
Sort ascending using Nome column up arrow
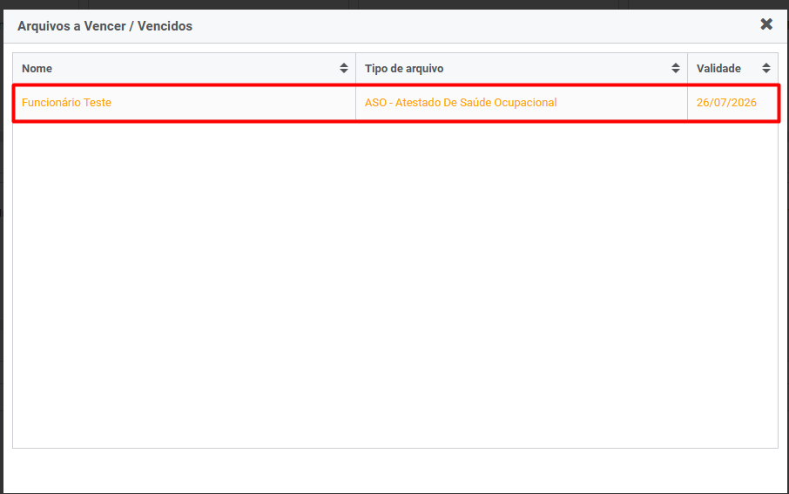coord(344,65)
